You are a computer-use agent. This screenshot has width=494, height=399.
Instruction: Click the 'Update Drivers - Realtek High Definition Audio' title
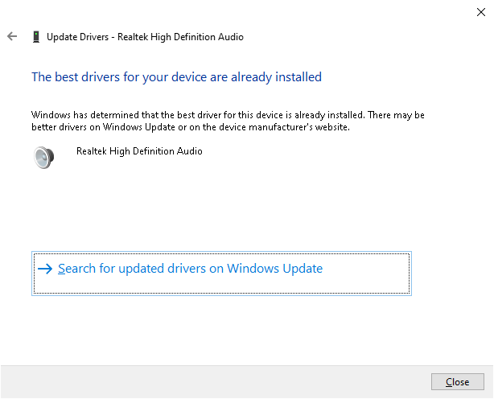point(145,37)
